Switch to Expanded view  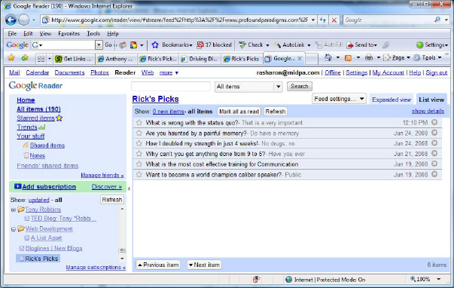(x=392, y=100)
